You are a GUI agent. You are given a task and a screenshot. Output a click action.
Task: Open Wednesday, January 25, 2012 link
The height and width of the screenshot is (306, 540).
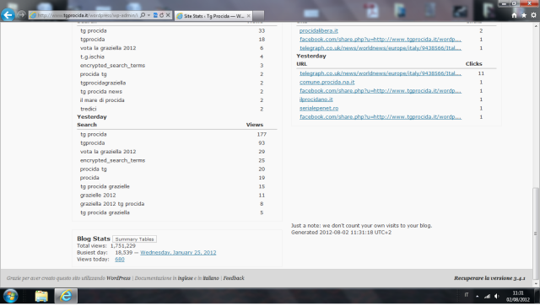click(178, 252)
